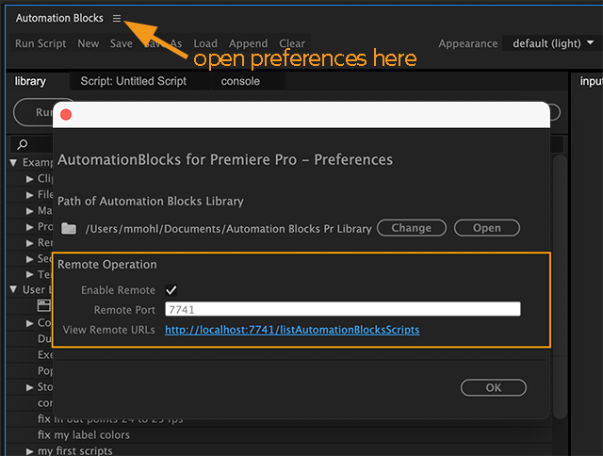The height and width of the screenshot is (456, 603).
Task: Expand the Ren... examples folder
Action: [x=29, y=243]
